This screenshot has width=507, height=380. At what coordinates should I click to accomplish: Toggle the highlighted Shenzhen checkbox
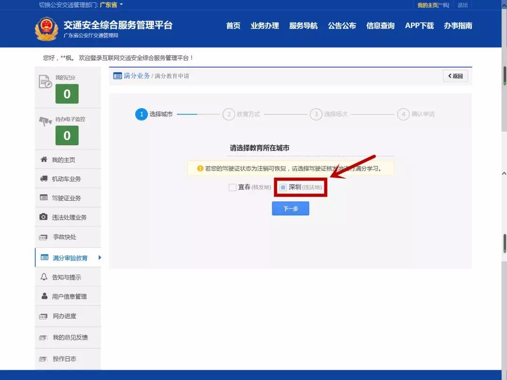(x=283, y=187)
